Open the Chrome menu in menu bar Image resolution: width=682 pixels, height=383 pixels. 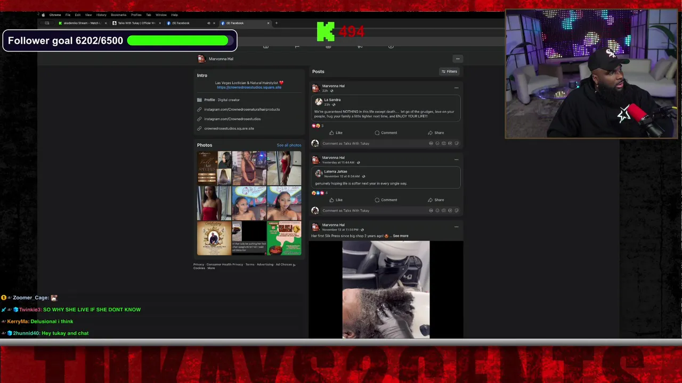coord(55,15)
